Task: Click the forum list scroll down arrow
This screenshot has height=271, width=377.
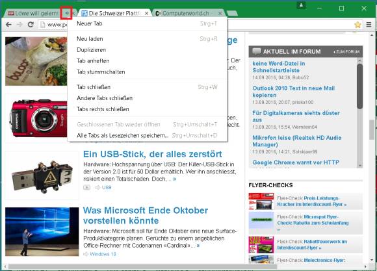Action: pyautogui.click(x=359, y=165)
